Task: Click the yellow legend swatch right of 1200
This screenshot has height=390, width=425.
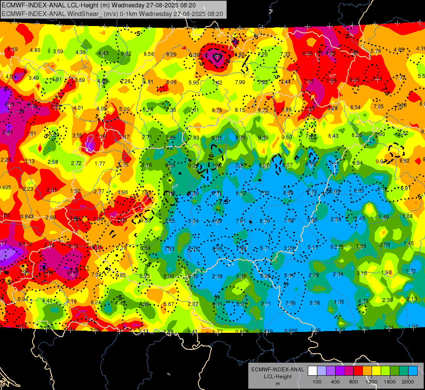Action: pyautogui.click(x=376, y=371)
